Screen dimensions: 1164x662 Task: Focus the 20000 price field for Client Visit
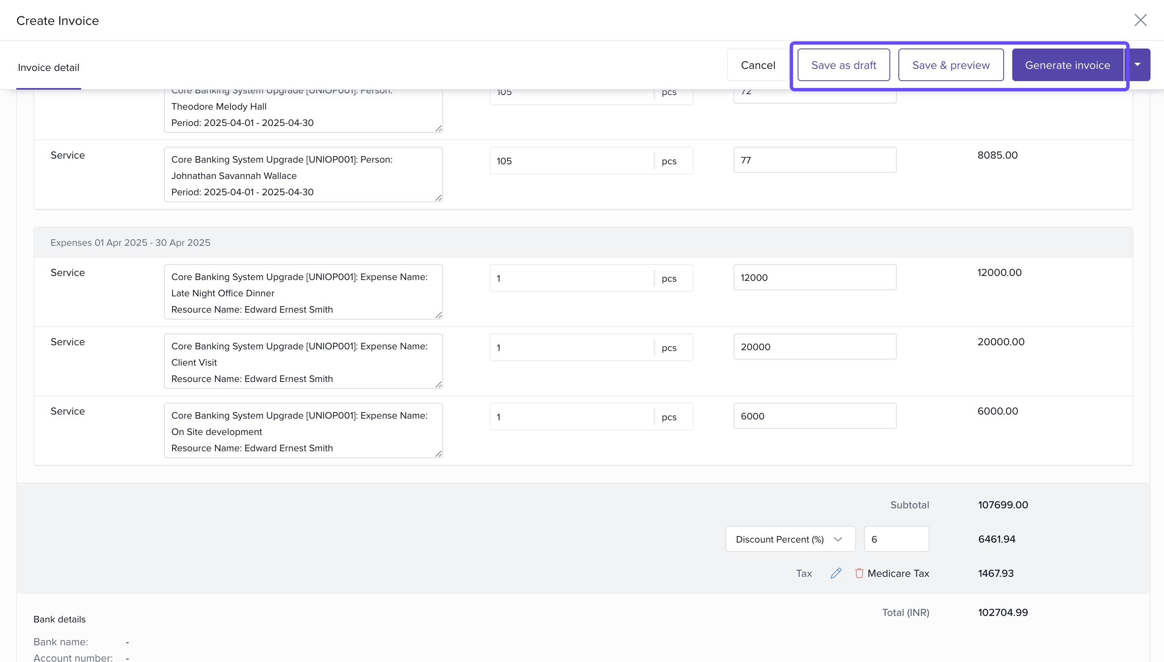pos(814,346)
